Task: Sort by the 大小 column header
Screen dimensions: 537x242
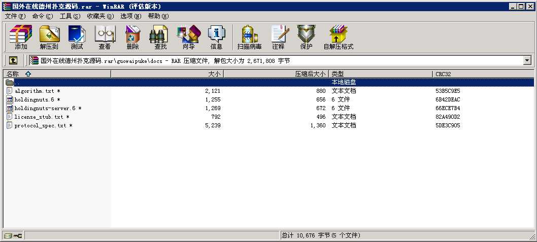Action: 167,74
